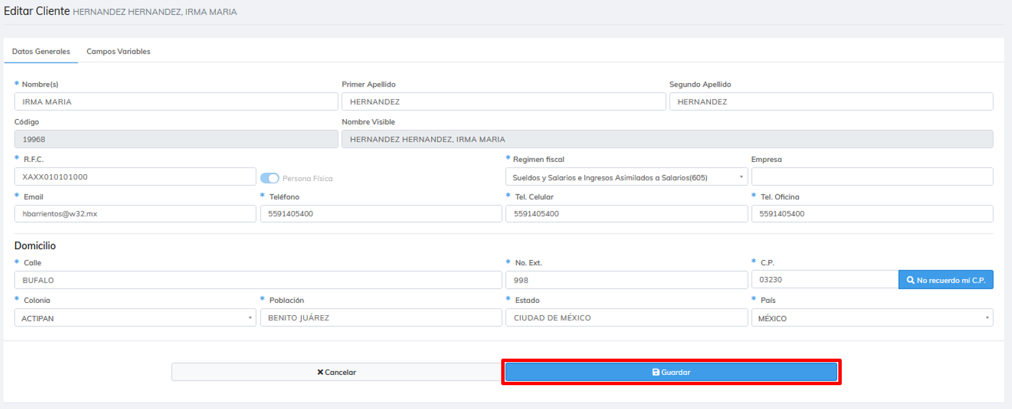The height and width of the screenshot is (409, 1012).
Task: Click the Calle address field
Action: point(257,280)
